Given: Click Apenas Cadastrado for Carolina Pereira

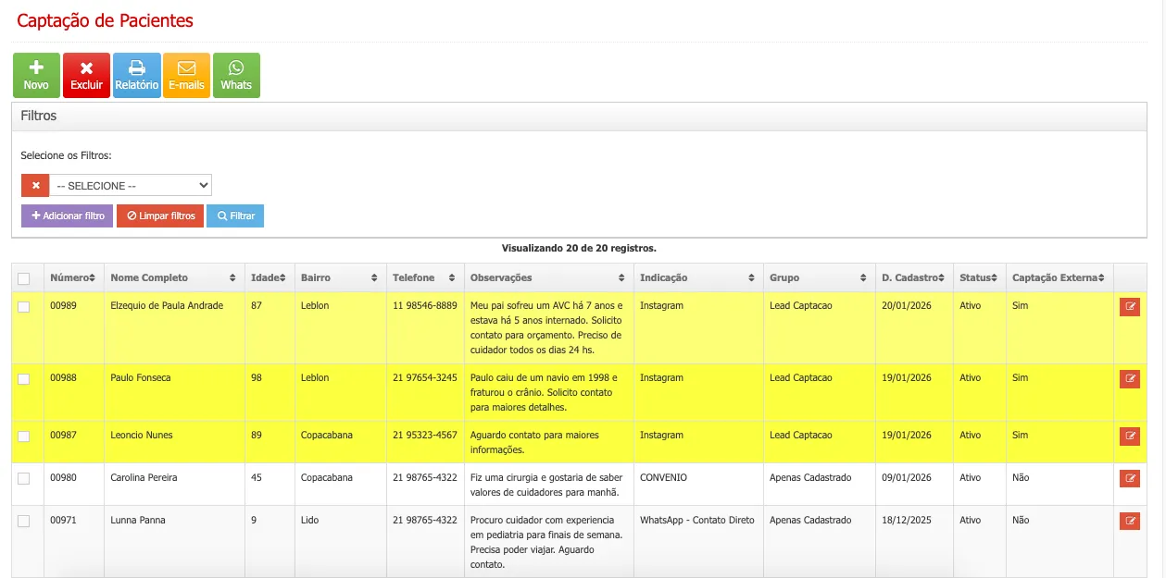Looking at the screenshot, I should coord(810,477).
